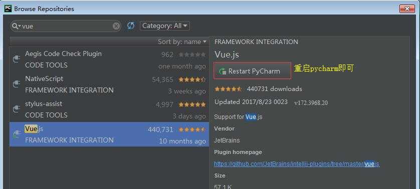The height and width of the screenshot is (189, 420).
Task: Select the stylus-assist plugin row
Action: [109, 109]
